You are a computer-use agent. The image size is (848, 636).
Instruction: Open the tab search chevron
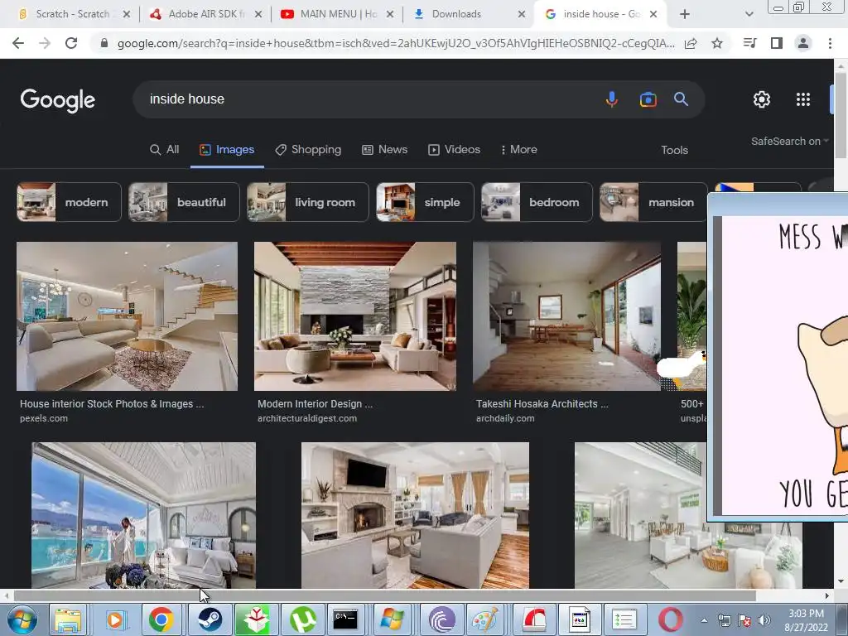click(x=749, y=14)
